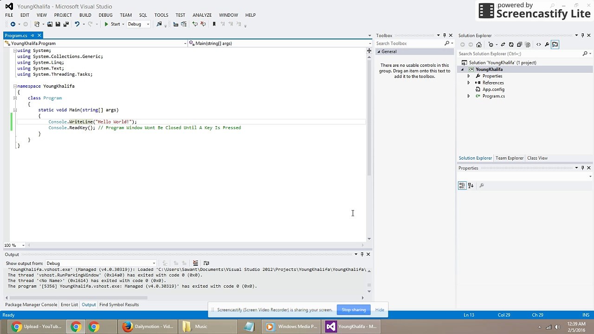
Task: Toggle Word Wrap in Output panel
Action: click(207, 263)
